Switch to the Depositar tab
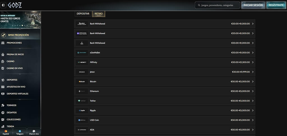This screenshot has height=136, width=287. point(83,14)
